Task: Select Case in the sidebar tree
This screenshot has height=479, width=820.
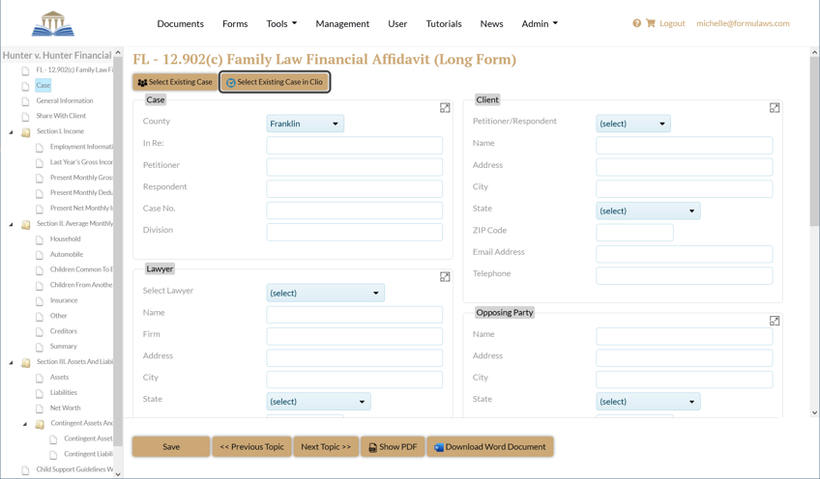Action: pyautogui.click(x=43, y=85)
